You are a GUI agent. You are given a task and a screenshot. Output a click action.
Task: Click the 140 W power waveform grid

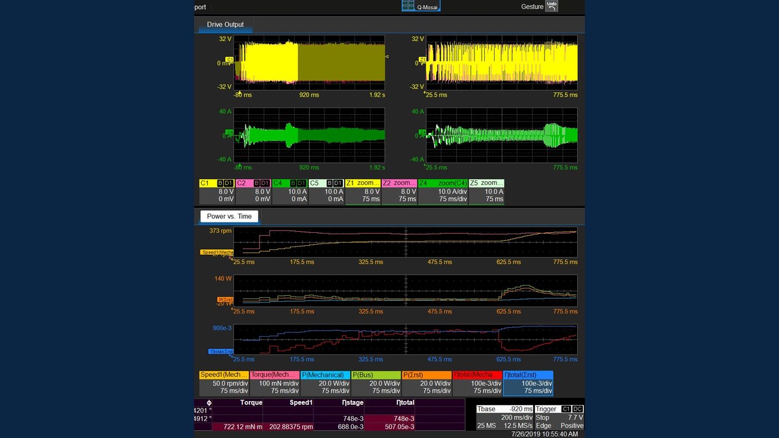coord(405,290)
